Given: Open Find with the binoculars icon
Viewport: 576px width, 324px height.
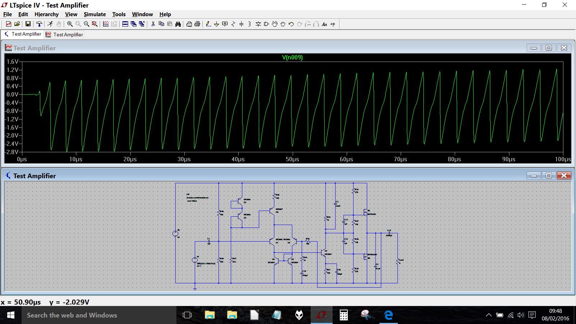Looking at the screenshot, I should tap(178, 24).
